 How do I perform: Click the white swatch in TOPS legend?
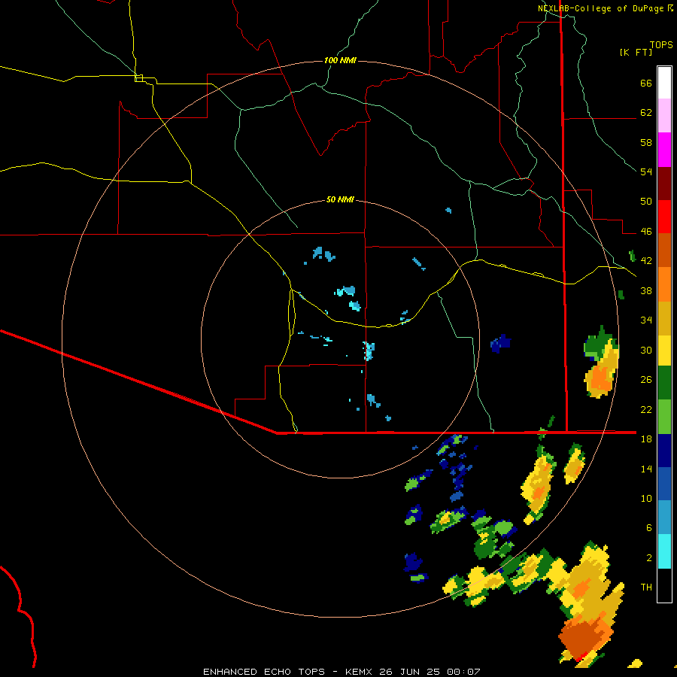(664, 83)
